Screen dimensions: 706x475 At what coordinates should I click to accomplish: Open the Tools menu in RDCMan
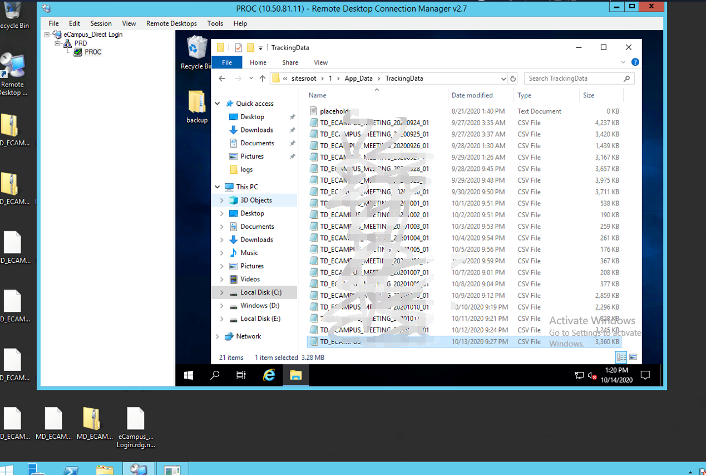(215, 23)
